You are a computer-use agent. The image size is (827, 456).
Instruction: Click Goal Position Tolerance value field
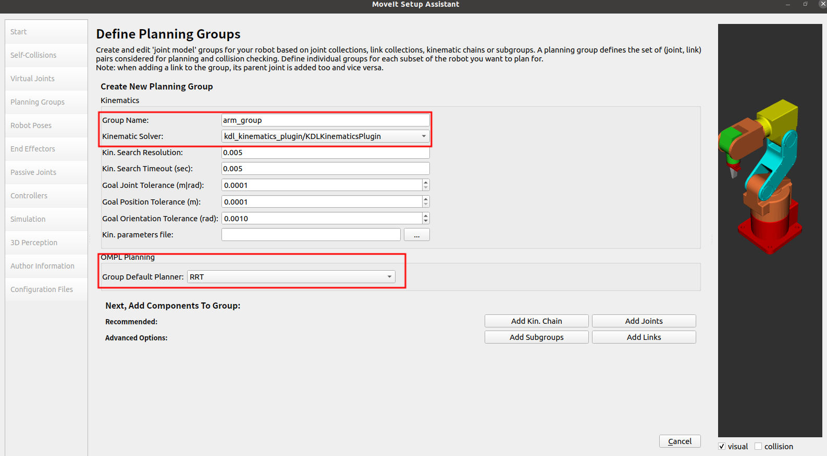[322, 202]
